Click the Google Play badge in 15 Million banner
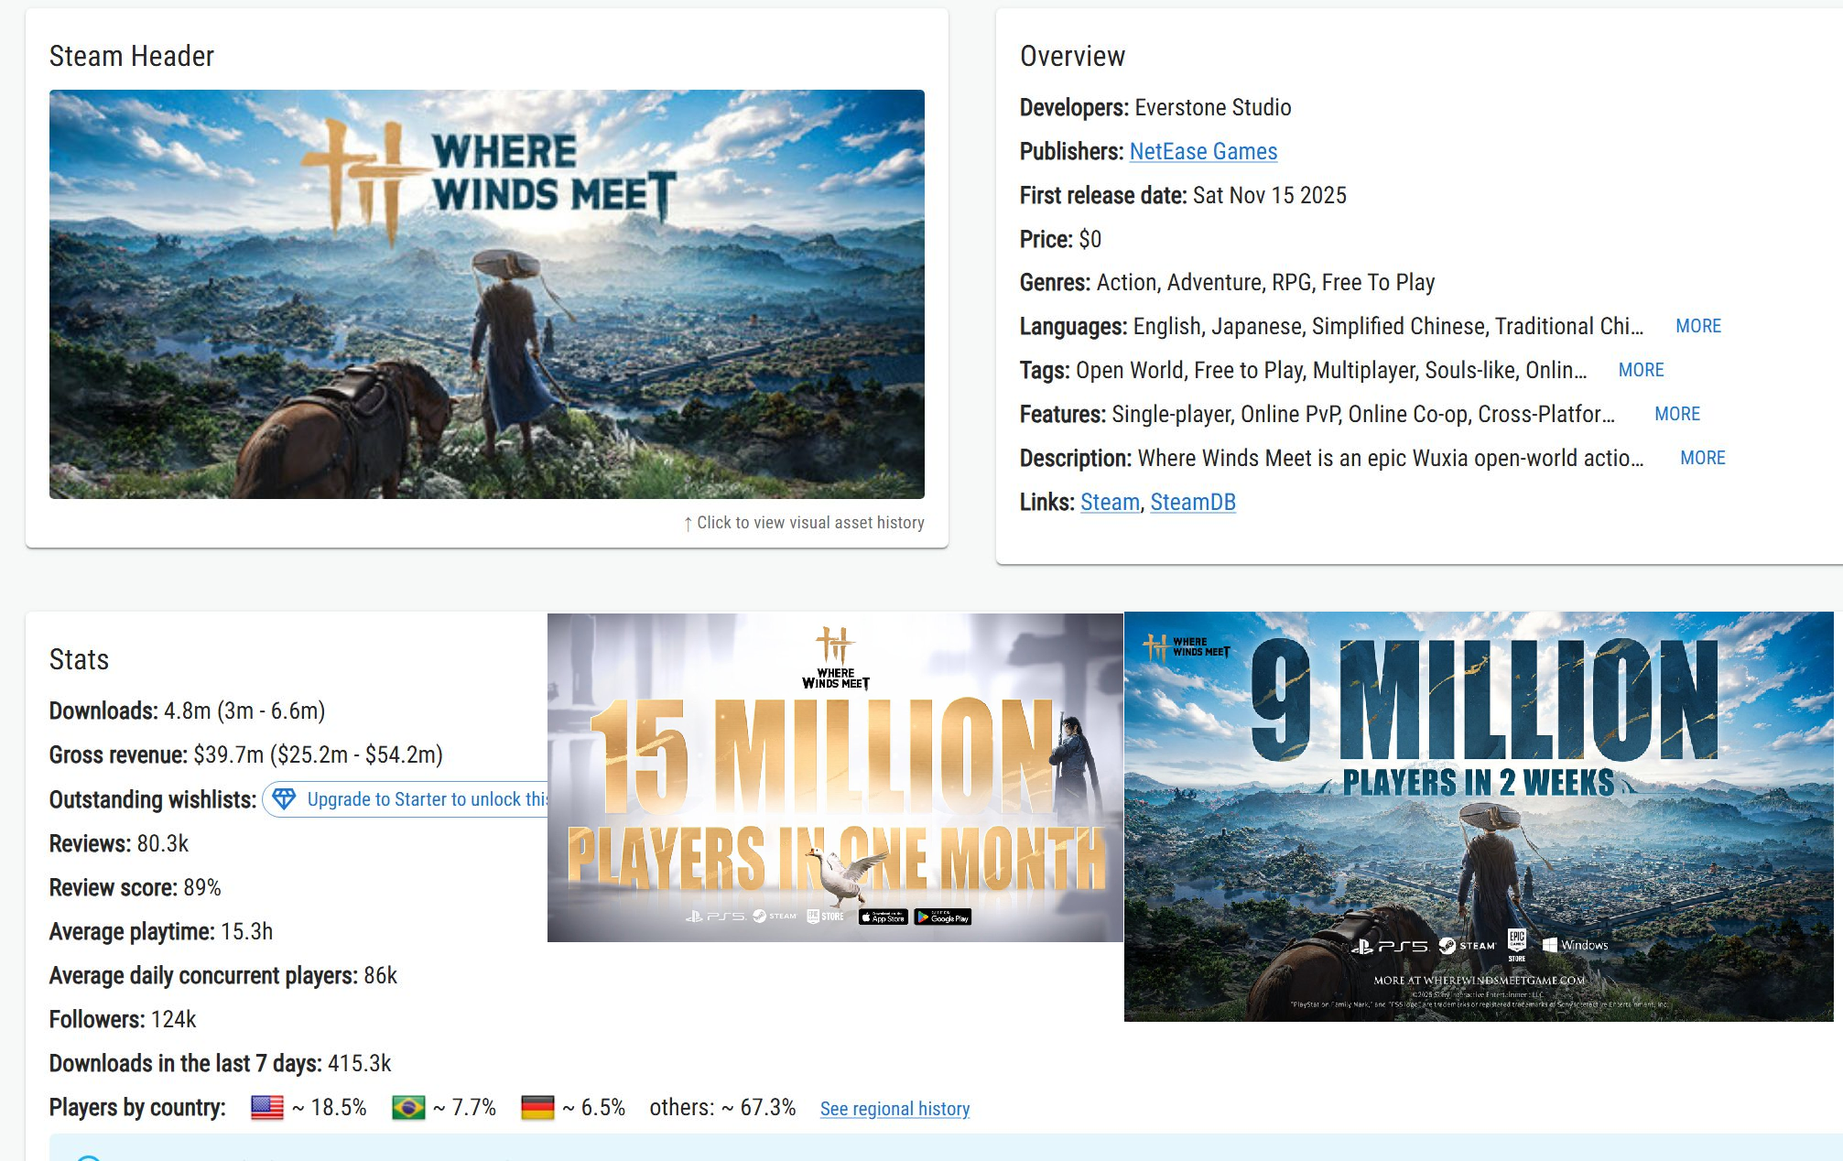The width and height of the screenshot is (1843, 1161). coord(943,917)
